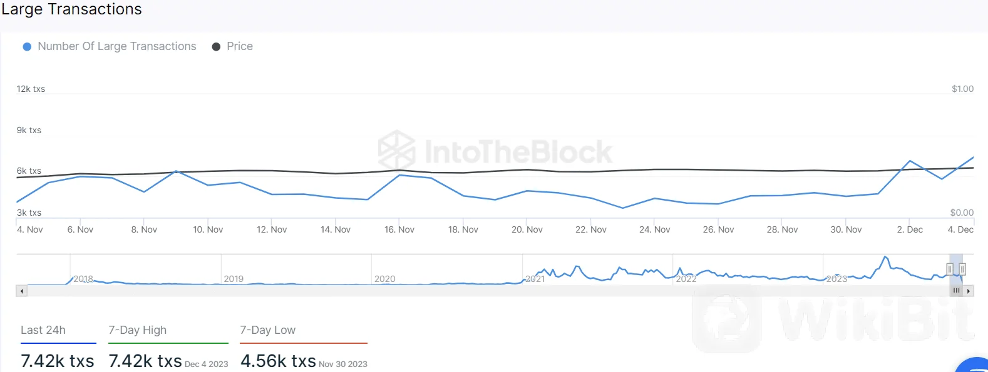Click the 2. Dec x-axis label
Screen dimensions: 988x372
[910, 229]
